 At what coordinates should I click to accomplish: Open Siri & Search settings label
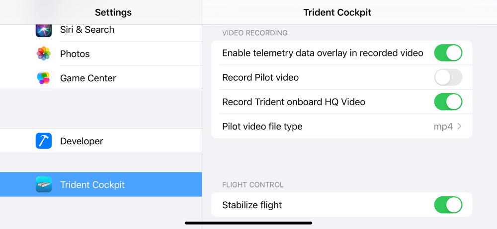pyautogui.click(x=87, y=29)
